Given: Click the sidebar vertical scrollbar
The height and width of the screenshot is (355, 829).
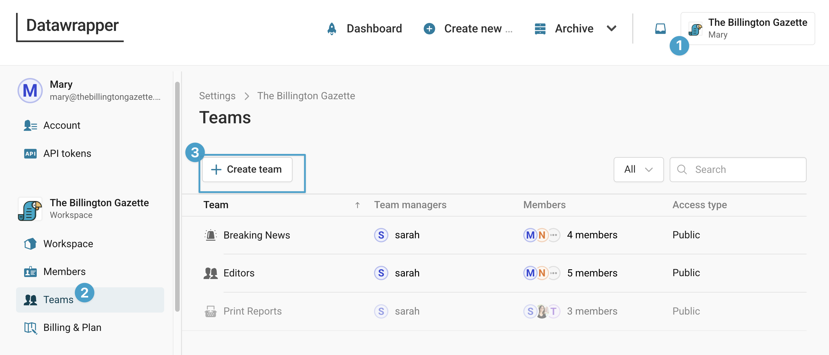Looking at the screenshot, I should pyautogui.click(x=177, y=197).
